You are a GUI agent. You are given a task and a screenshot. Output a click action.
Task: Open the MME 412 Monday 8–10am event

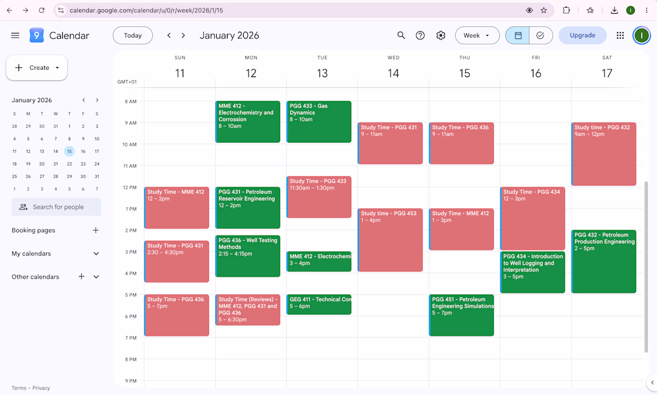point(248,121)
